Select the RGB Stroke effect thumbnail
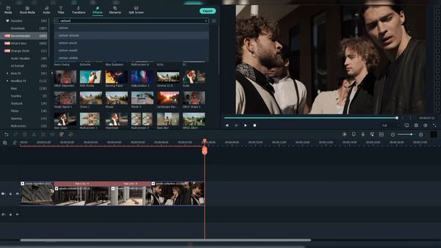 90,76
